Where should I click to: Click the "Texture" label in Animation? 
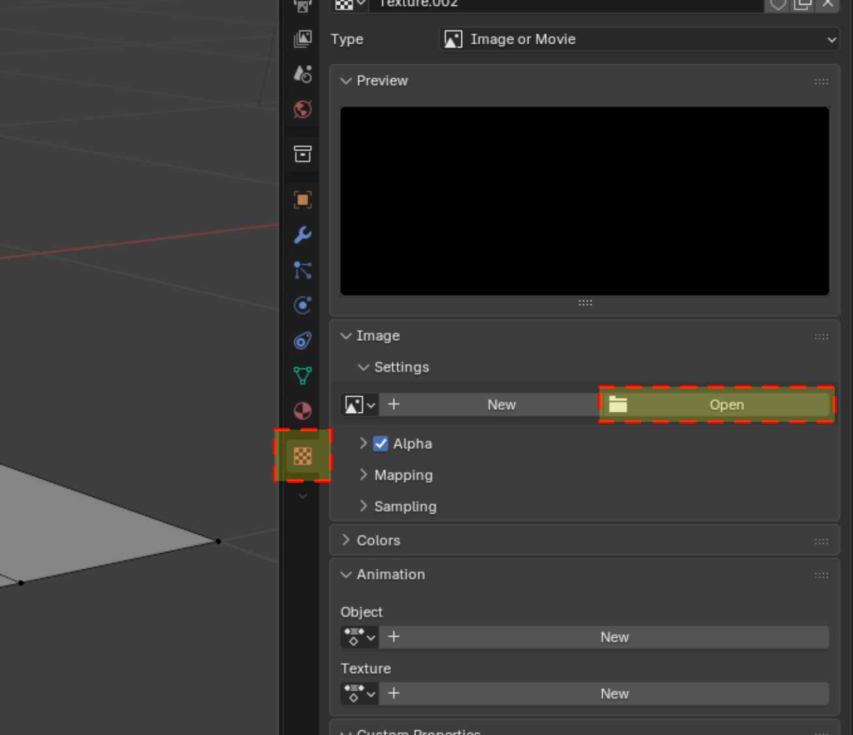pyautogui.click(x=366, y=669)
